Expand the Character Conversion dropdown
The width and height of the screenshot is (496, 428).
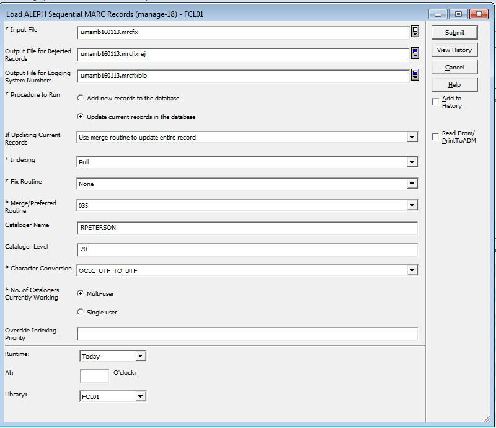point(412,270)
